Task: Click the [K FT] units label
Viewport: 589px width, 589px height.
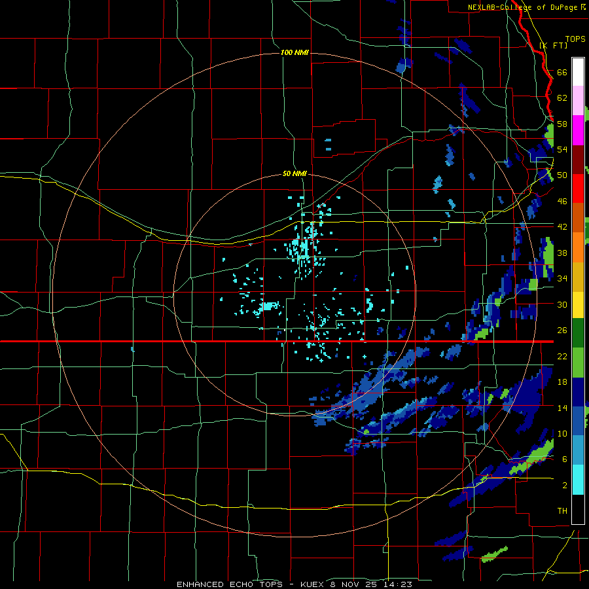Action: [x=553, y=45]
